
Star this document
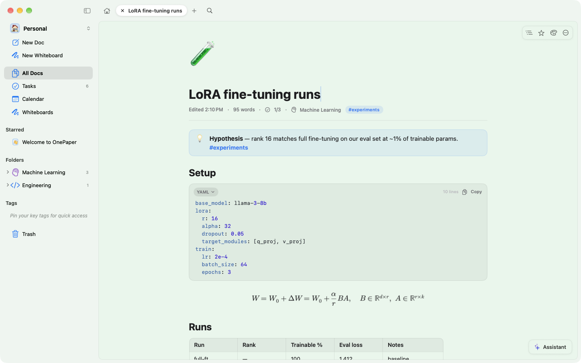[x=541, y=33]
